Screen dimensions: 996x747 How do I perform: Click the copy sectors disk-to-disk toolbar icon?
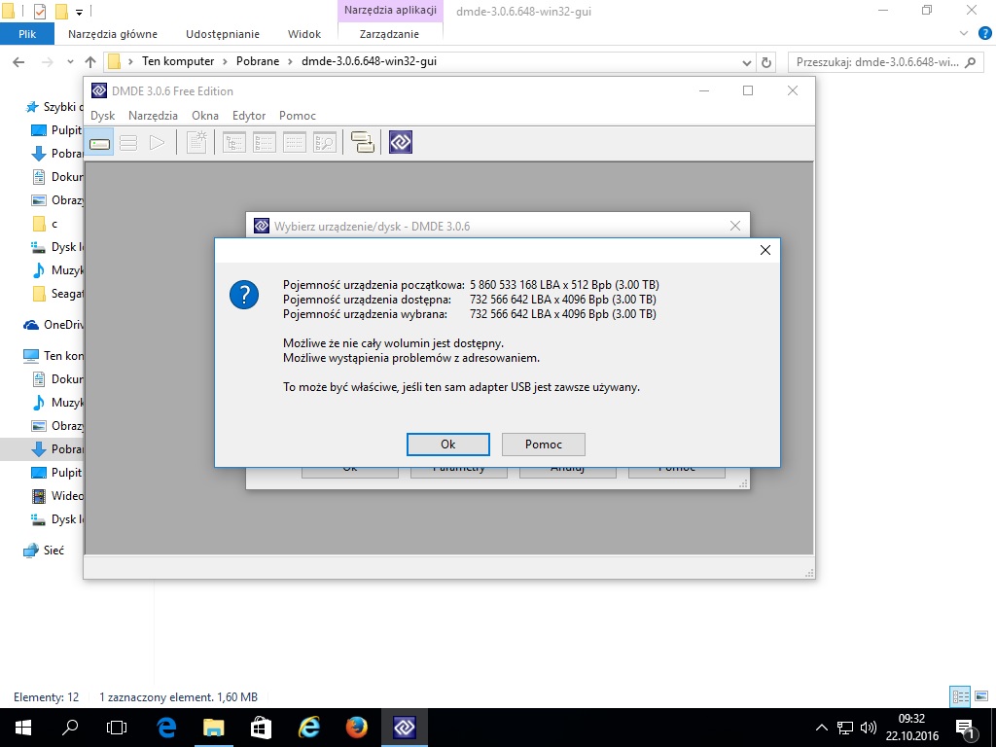coord(363,142)
